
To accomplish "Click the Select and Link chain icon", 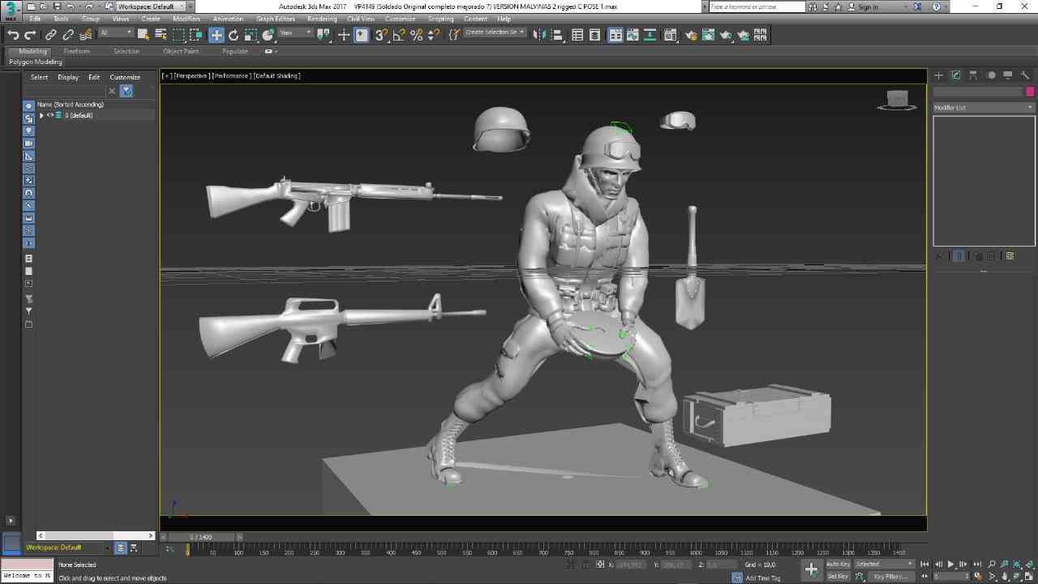I will click(x=50, y=35).
